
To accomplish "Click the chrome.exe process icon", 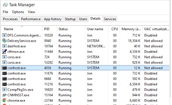I will click(x=4, y=100).
